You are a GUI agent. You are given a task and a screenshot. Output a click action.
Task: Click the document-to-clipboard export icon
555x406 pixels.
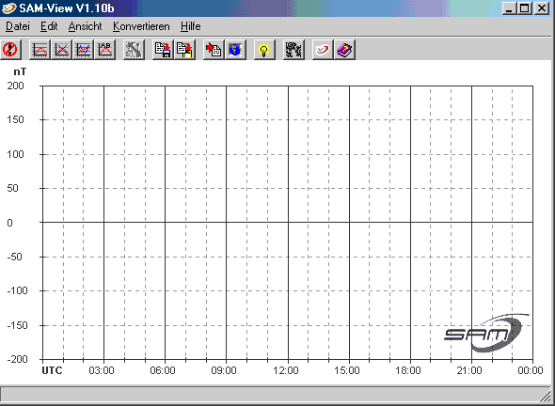[184, 50]
